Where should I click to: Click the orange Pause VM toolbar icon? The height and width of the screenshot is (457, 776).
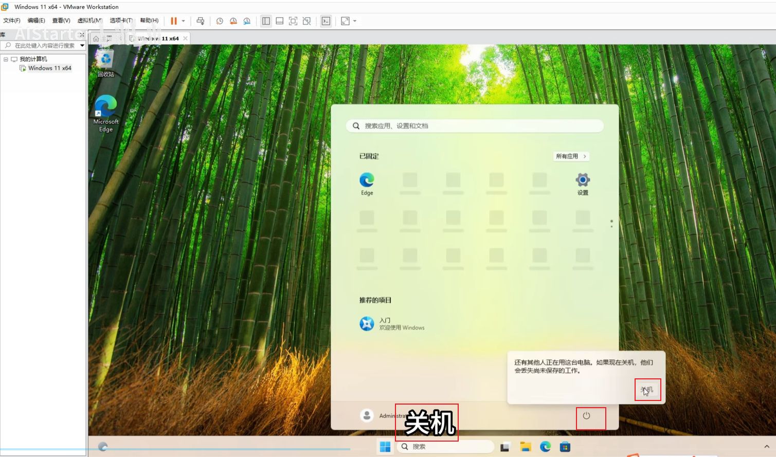tap(174, 21)
